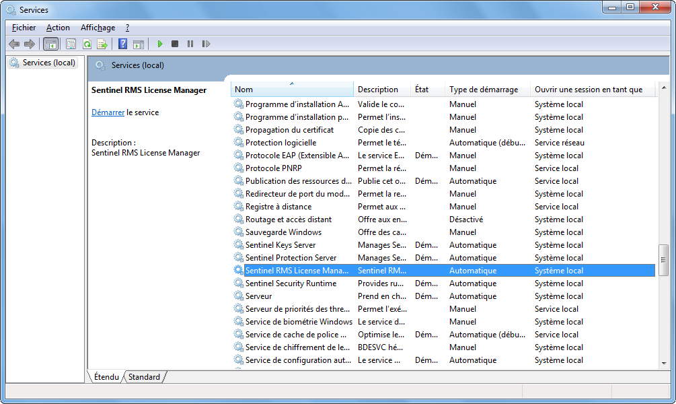Viewport: 676px width, 404px height.
Task: Sort by the Nom column header
Action: [x=292, y=90]
